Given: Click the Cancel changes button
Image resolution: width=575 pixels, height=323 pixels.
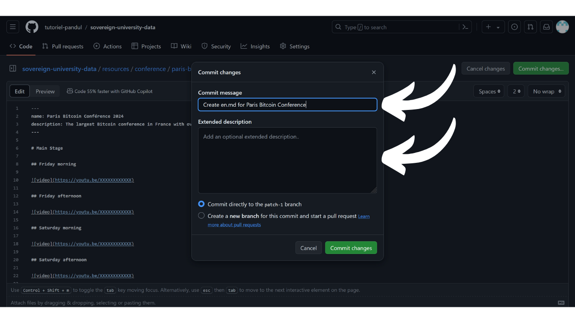Looking at the screenshot, I should [486, 69].
